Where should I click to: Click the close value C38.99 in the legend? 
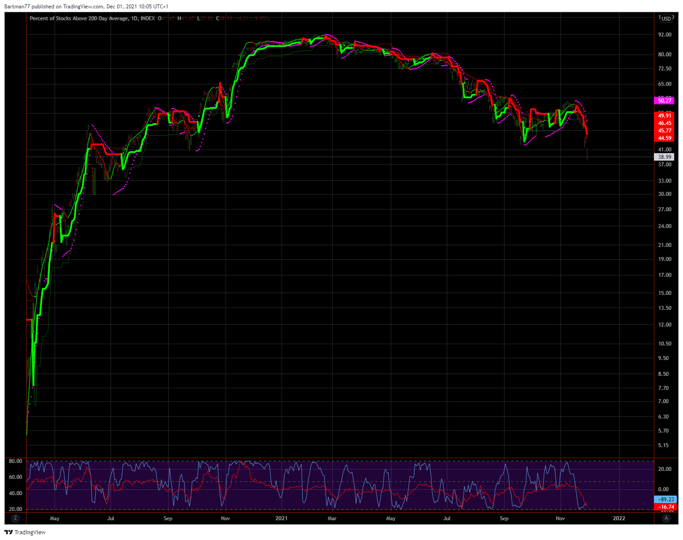click(x=224, y=18)
